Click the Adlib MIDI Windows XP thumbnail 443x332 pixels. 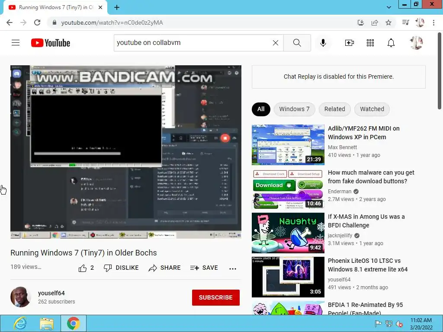tap(288, 144)
